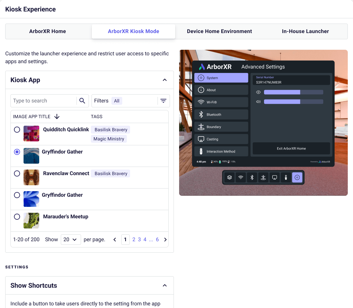
Task: Click the Wi-Fi icon in preview dock
Action: click(241, 177)
